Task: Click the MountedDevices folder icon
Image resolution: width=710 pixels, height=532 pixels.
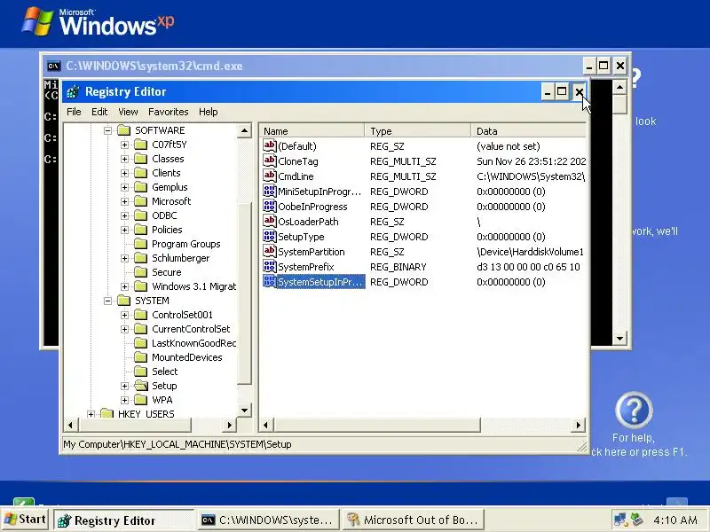Action: click(141, 357)
